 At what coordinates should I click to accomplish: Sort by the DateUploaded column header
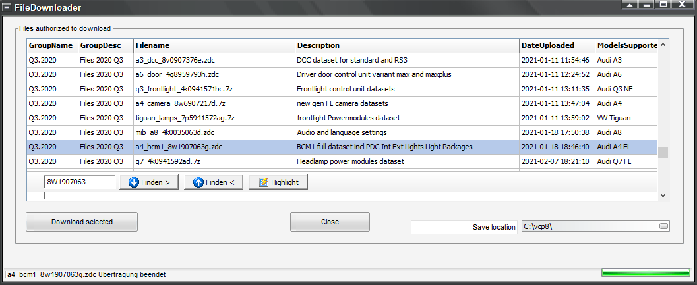[x=557, y=45]
